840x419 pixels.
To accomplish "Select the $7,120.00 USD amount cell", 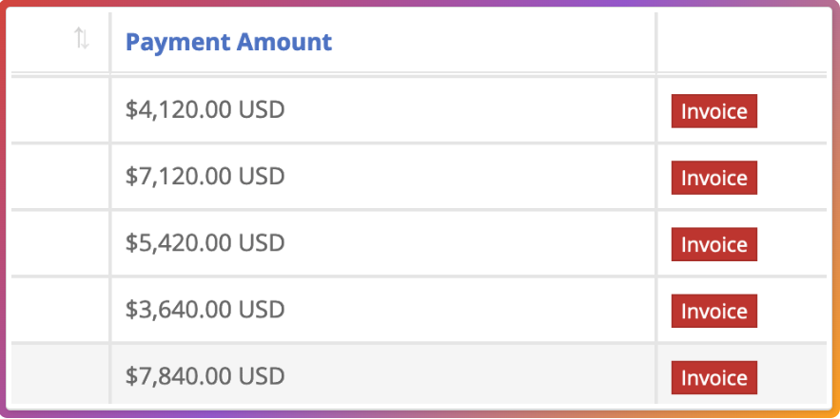I will point(205,177).
